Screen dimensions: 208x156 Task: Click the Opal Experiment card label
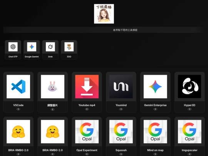tap(87, 150)
